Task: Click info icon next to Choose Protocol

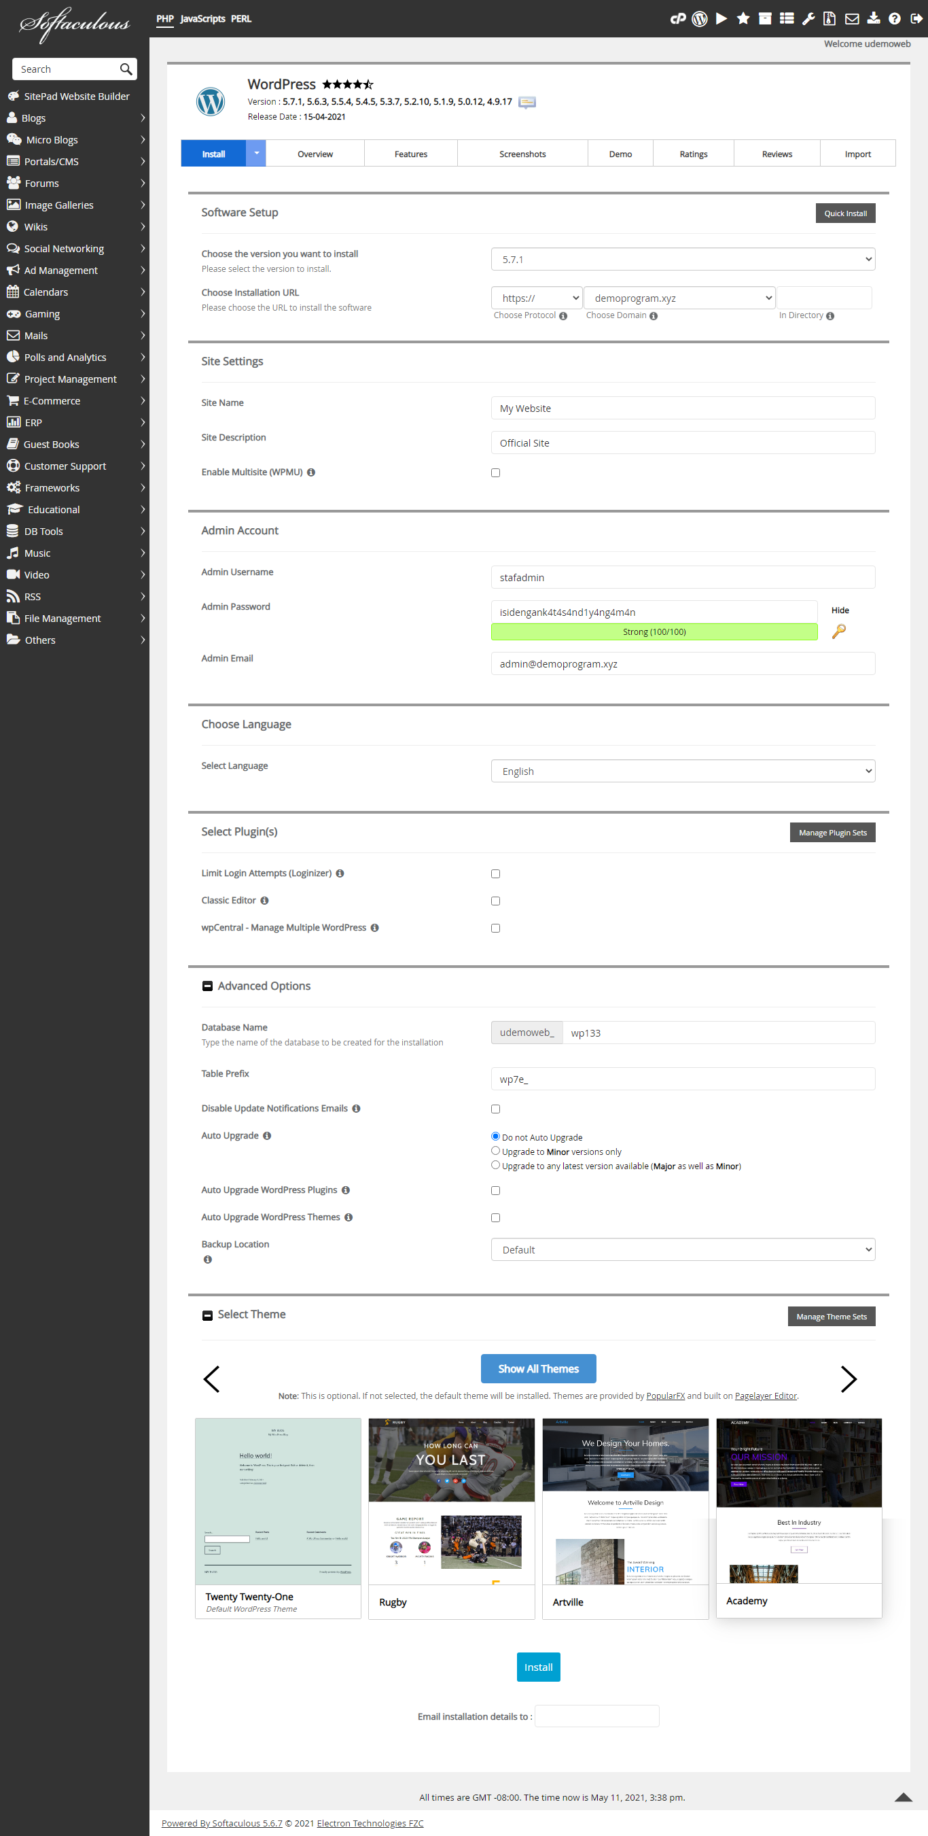Action: [x=563, y=315]
